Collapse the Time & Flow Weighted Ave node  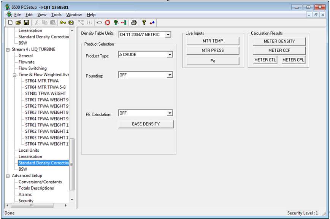[14, 75]
